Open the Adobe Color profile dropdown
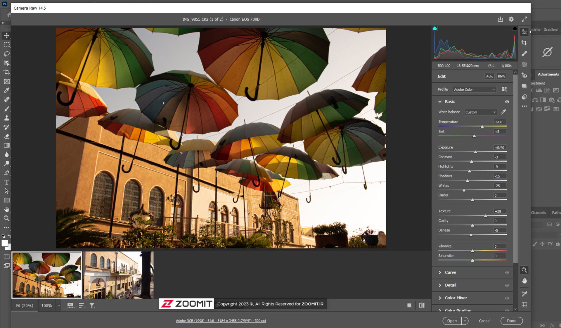Viewport: 561px width, 328px height. click(474, 89)
